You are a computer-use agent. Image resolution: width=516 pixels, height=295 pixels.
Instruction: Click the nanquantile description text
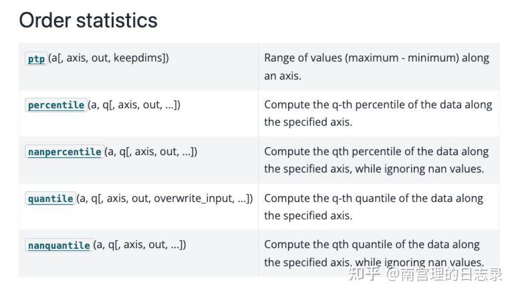click(x=372, y=245)
